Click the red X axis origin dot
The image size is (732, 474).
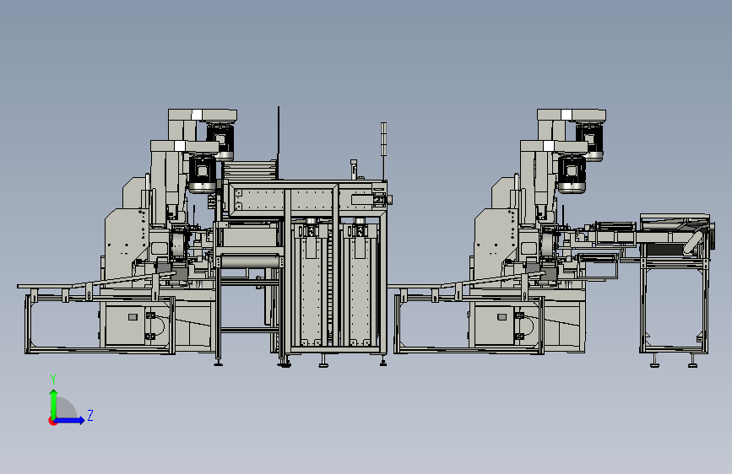click(x=52, y=422)
